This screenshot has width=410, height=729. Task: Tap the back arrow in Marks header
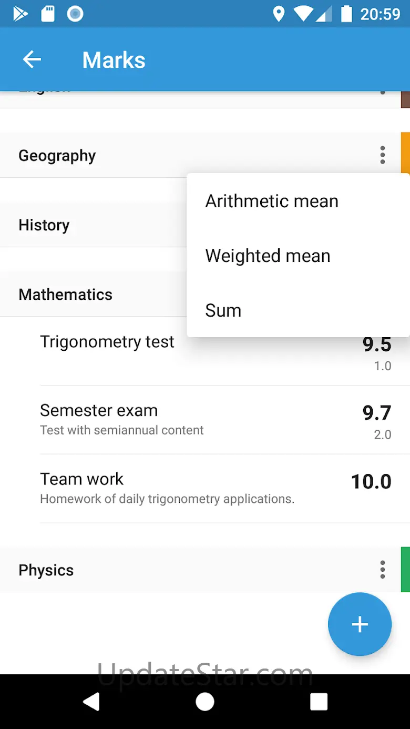[32, 59]
